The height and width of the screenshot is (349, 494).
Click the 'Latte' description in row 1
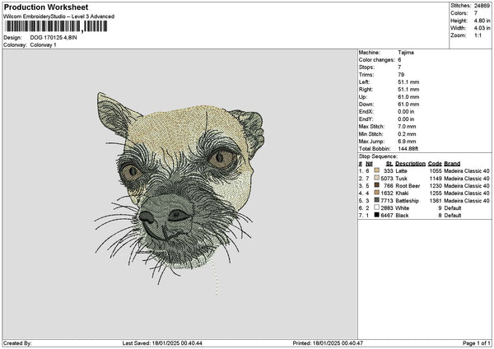402,170
